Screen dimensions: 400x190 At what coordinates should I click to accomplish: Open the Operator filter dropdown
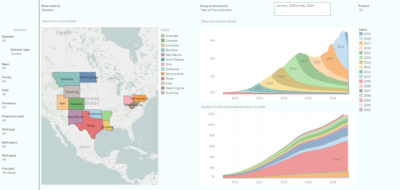(x=8, y=39)
